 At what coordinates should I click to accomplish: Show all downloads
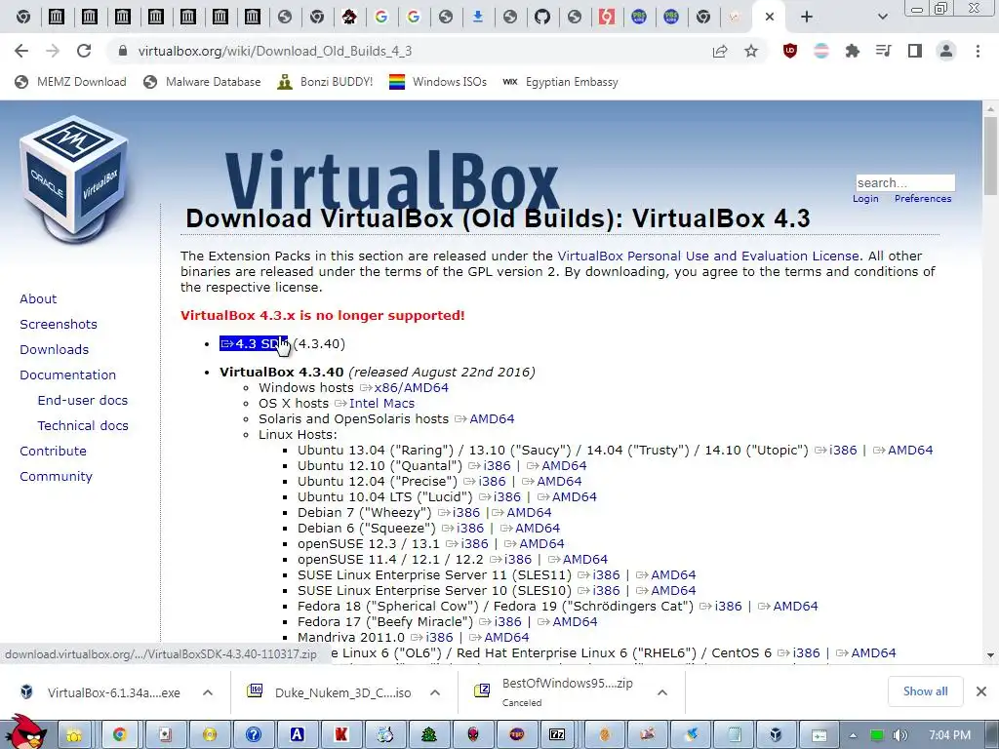pos(925,691)
